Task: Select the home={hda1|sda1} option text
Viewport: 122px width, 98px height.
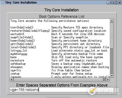Action: pyautogui.click(x=22, y=41)
